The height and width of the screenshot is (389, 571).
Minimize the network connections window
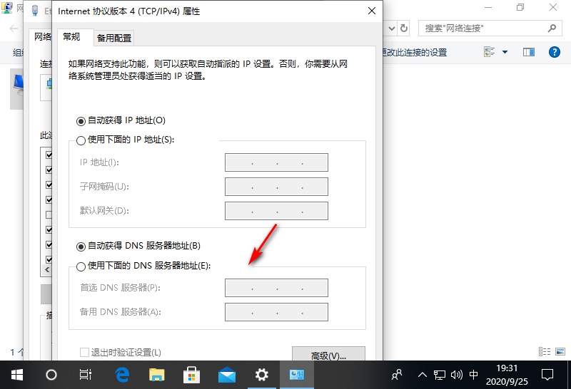tap(488, 7)
